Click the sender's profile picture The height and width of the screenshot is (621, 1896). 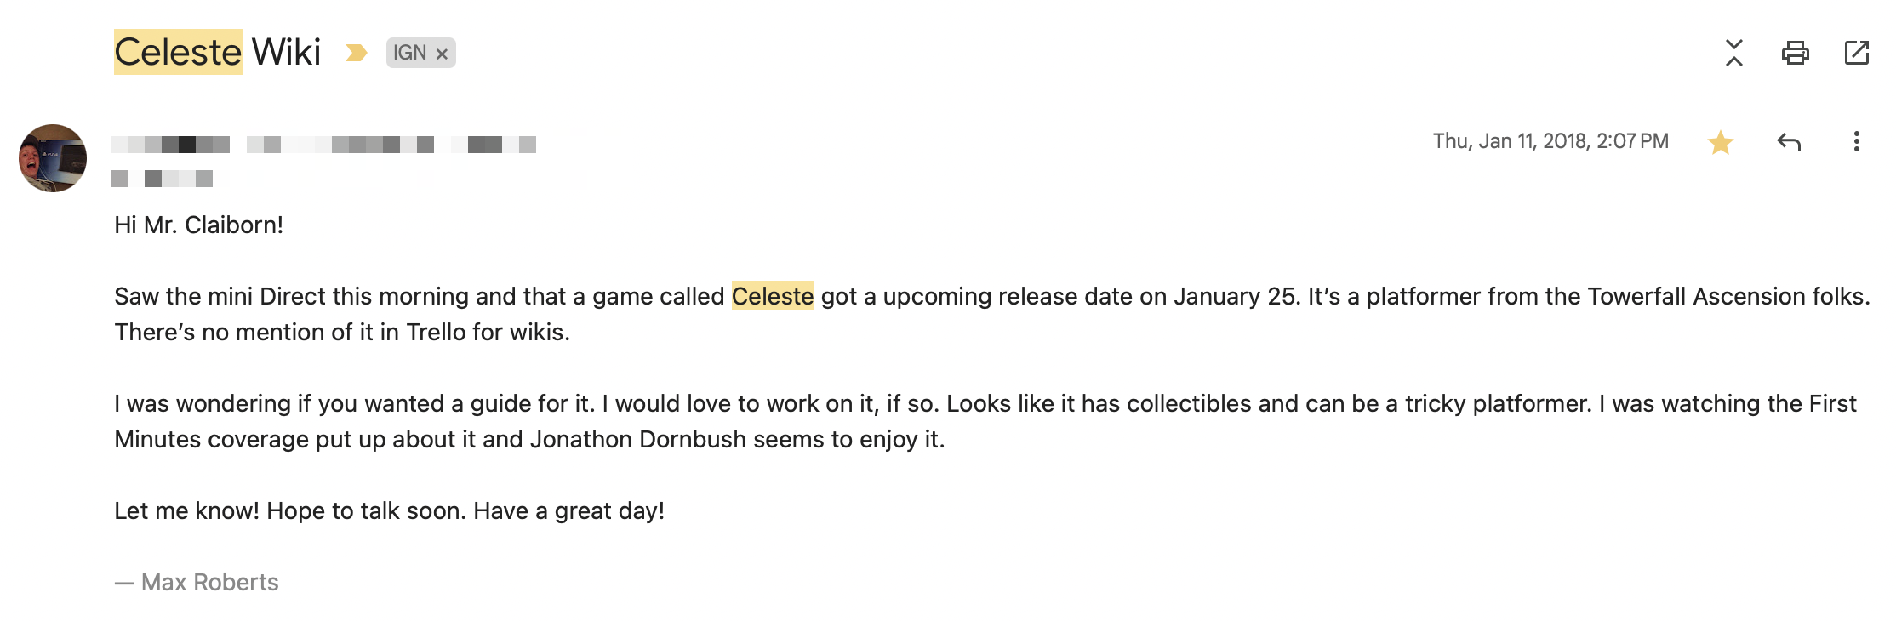(x=53, y=158)
